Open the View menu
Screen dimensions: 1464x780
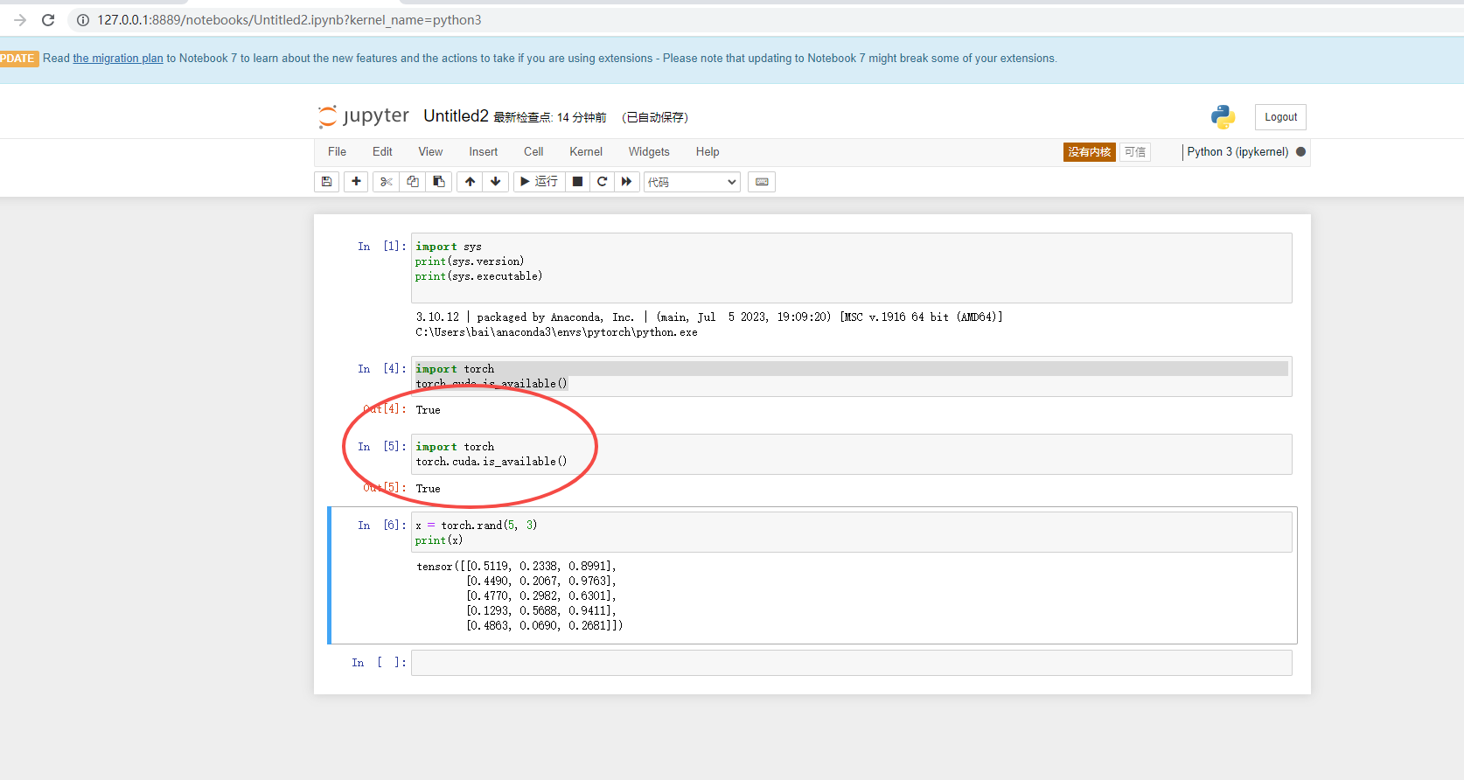pos(430,152)
